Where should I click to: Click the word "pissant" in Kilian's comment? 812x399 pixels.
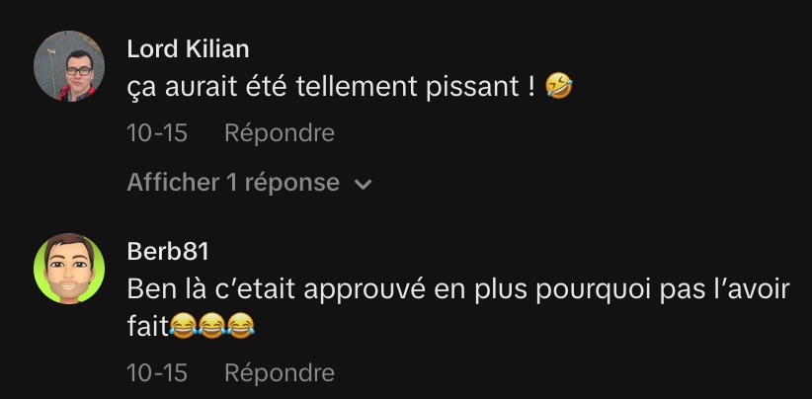[473, 87]
